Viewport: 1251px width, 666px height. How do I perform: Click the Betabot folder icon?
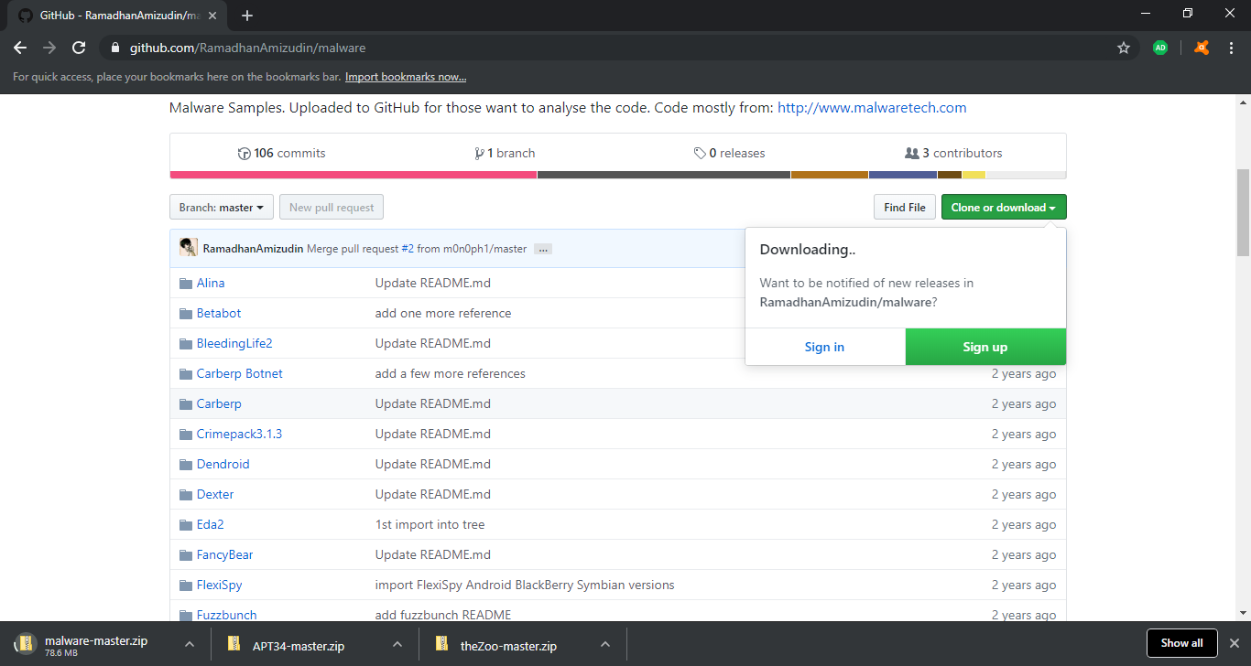(x=186, y=314)
